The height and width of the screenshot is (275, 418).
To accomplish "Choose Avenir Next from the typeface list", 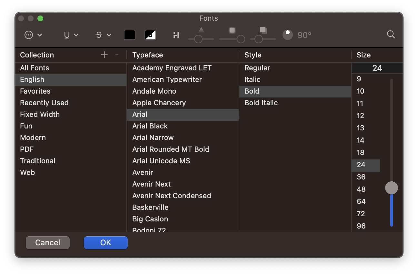I will (x=151, y=184).
